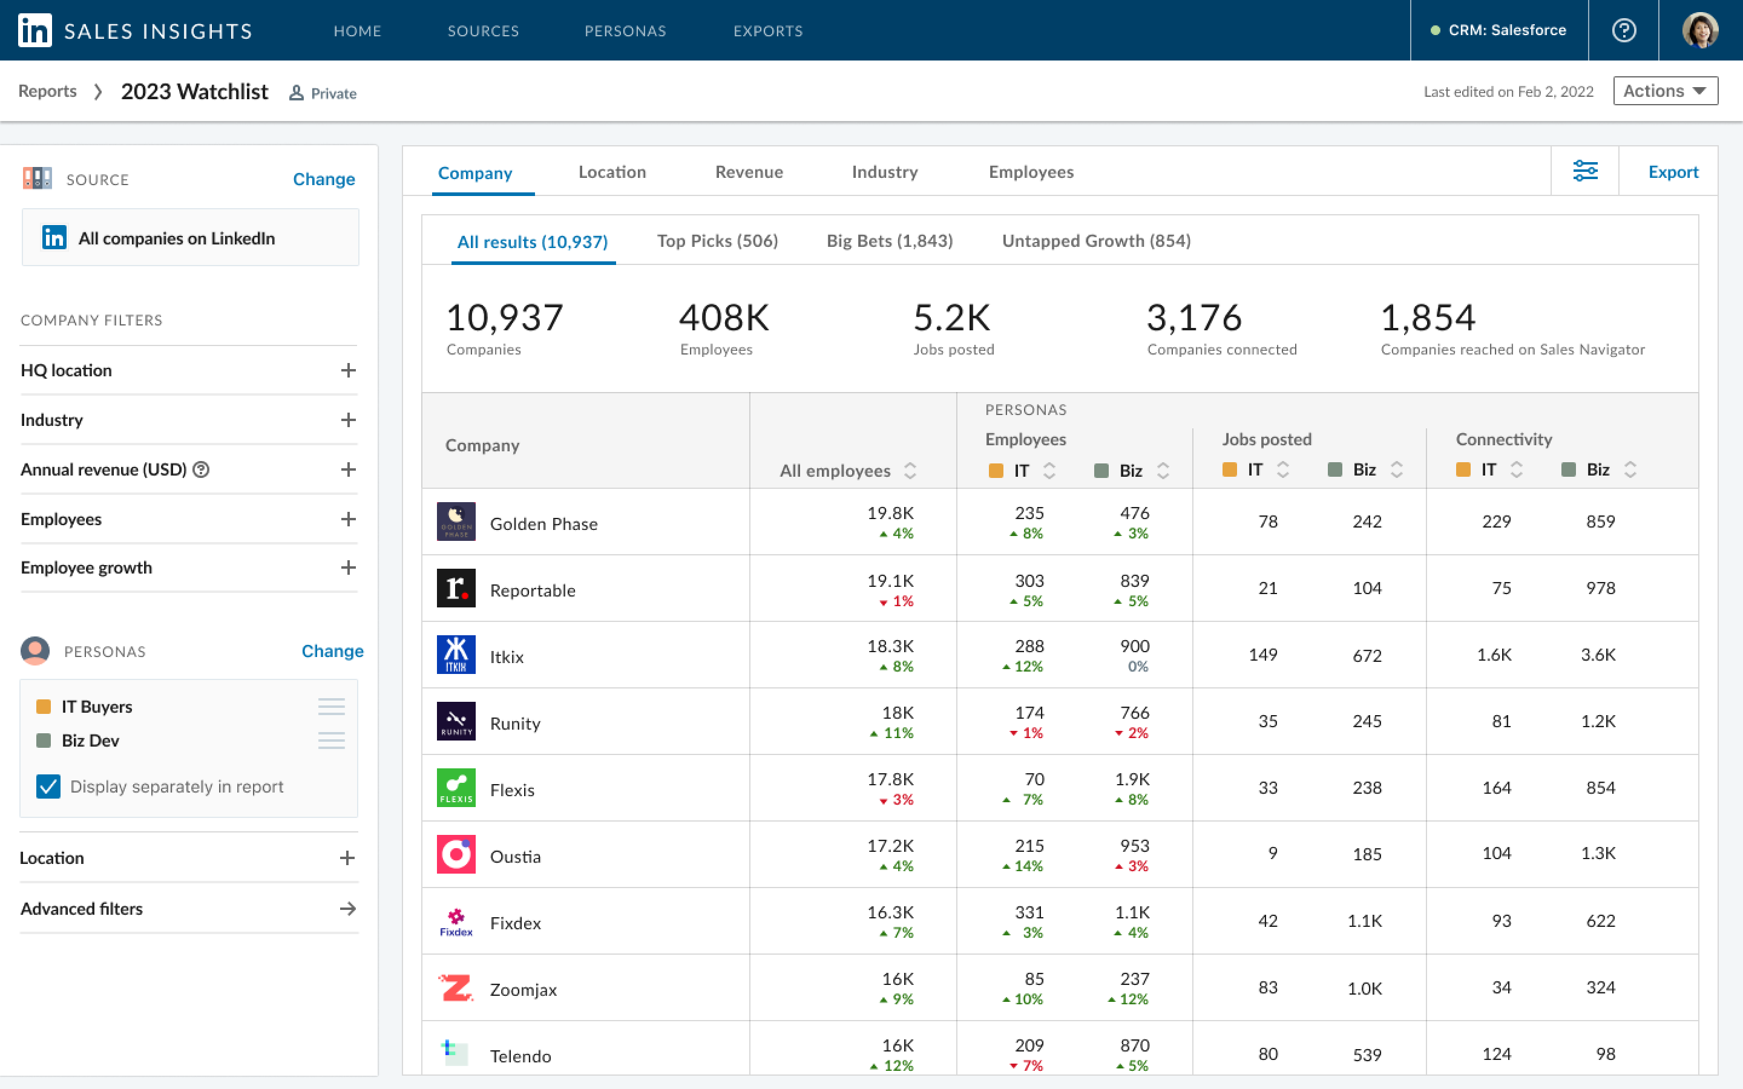This screenshot has height=1089, width=1743.
Task: Click the Reportable company logo
Action: (456, 587)
